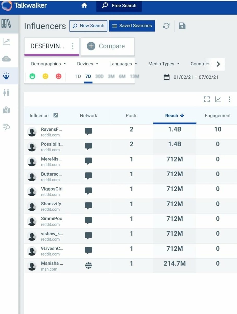Open RavensF... influencer row
This screenshot has height=314, width=237.
(x=131, y=132)
